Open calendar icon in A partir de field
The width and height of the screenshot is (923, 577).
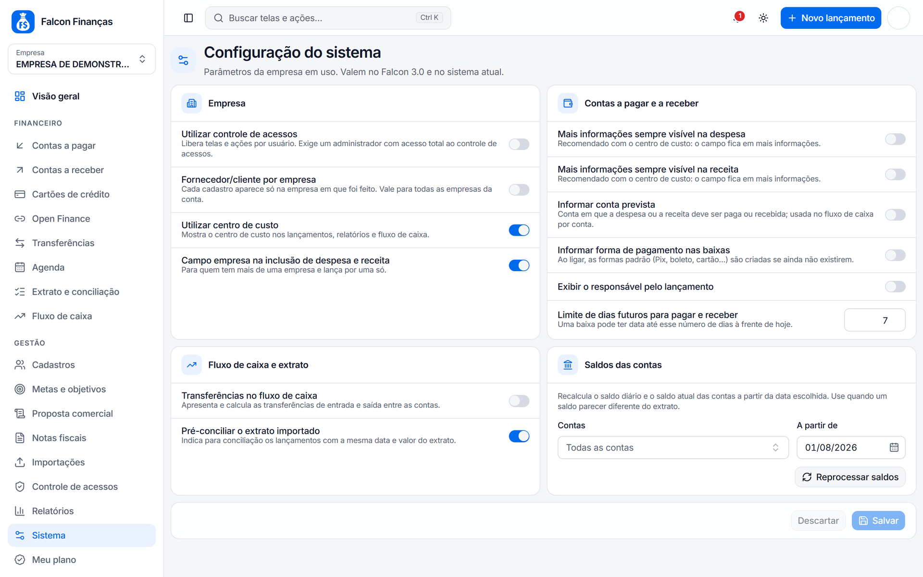click(894, 448)
